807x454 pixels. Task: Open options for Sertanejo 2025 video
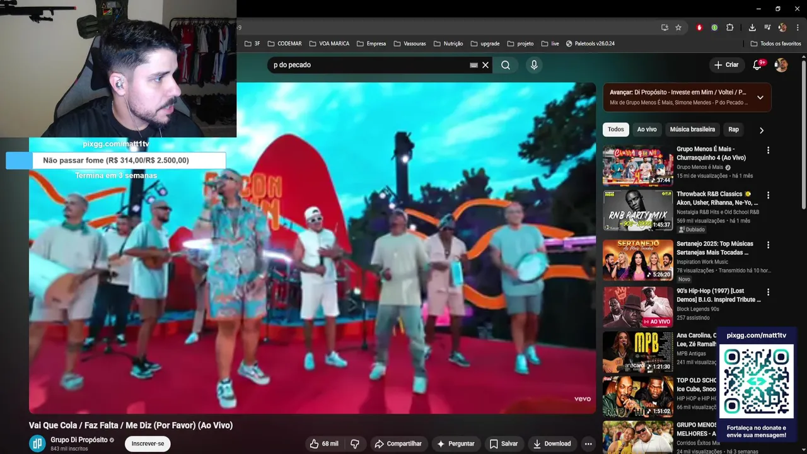coord(768,245)
